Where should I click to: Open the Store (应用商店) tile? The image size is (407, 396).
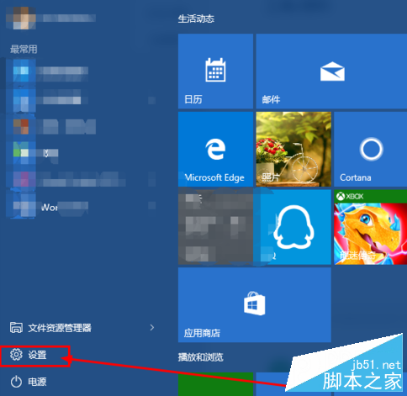255,305
